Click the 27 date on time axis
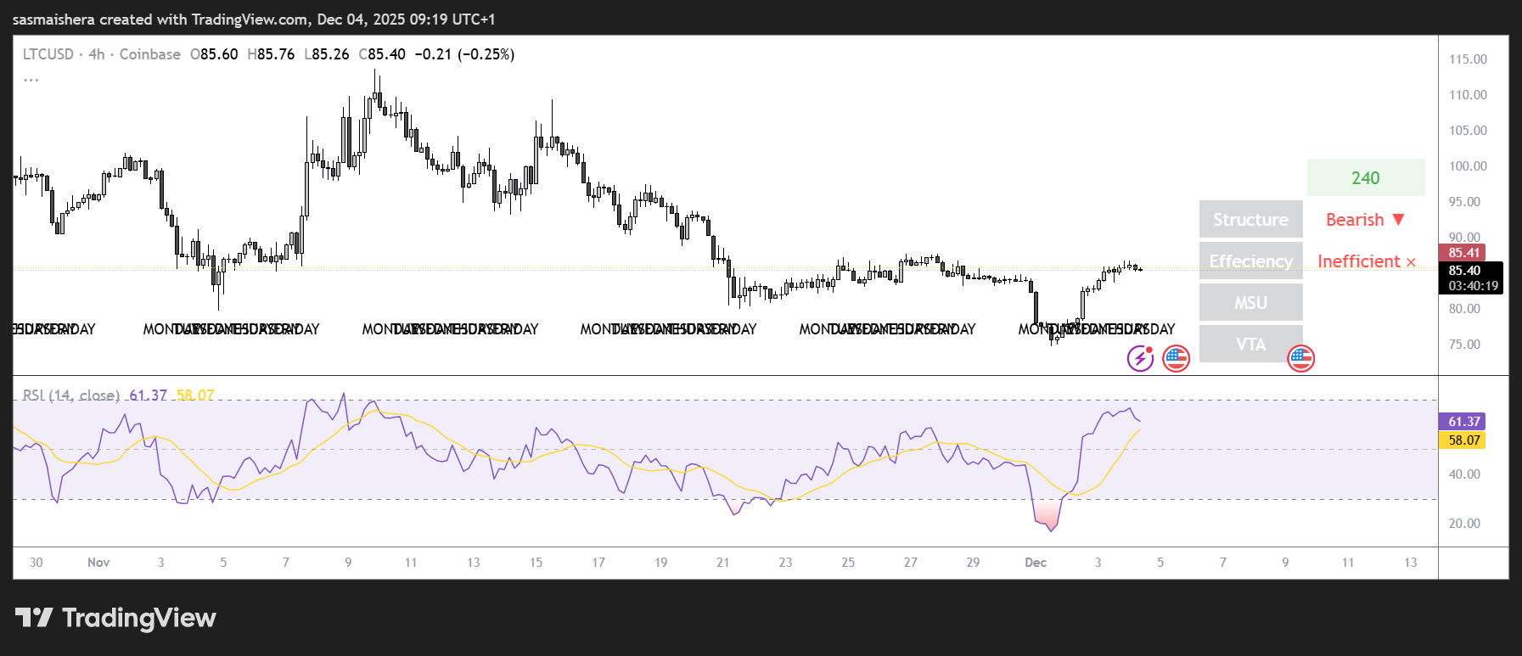This screenshot has width=1522, height=656. pos(911,563)
